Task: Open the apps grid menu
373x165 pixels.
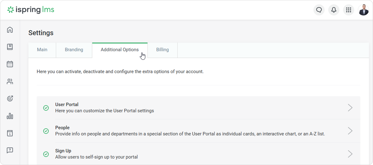Action: tap(348, 10)
